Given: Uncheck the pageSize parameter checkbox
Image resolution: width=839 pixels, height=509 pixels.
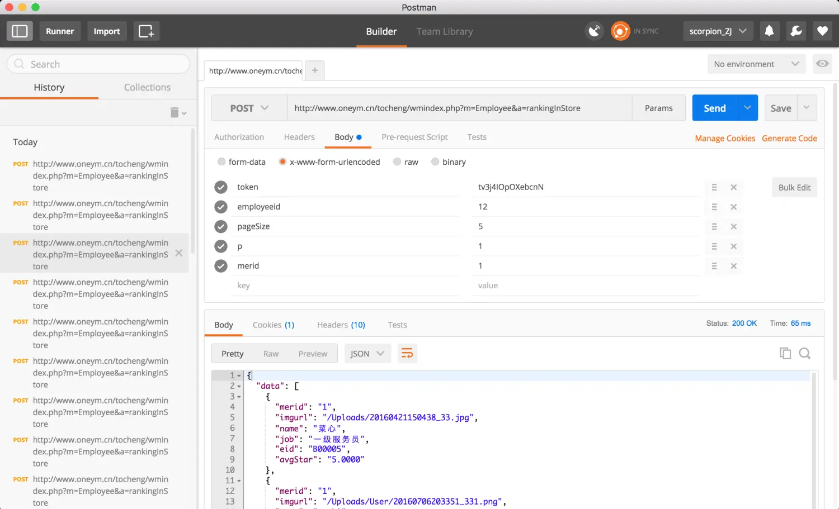Looking at the screenshot, I should coord(221,226).
